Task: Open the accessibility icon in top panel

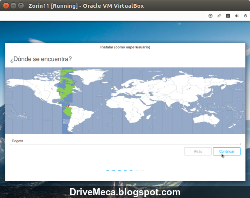Action: pyautogui.click(x=211, y=16)
